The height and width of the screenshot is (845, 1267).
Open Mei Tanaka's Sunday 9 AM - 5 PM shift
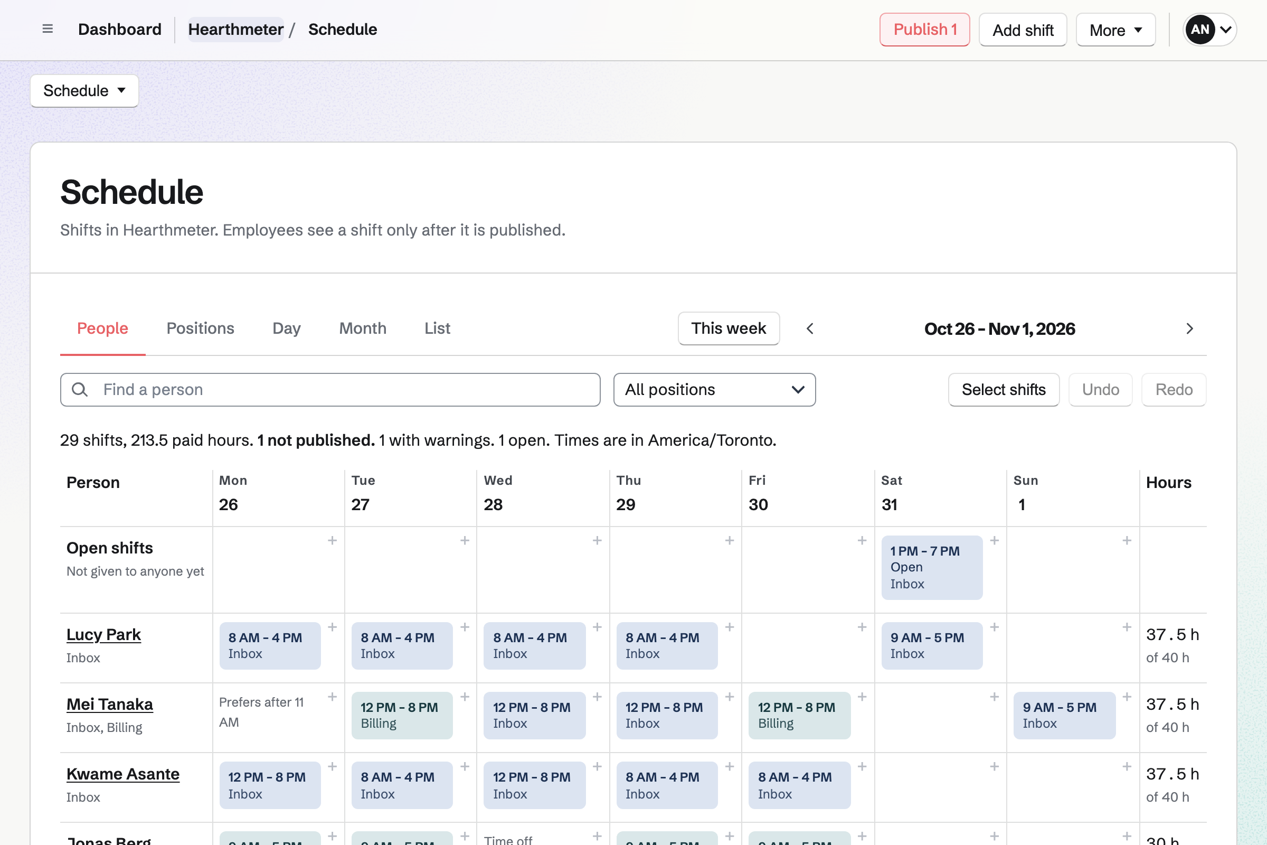click(1064, 716)
